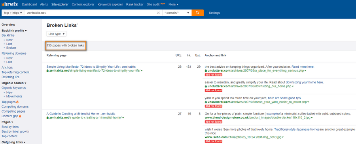Open Competing domains in sidebar
Image resolution: width=356 pixels, height=144 pixels.
click(x=15, y=107)
